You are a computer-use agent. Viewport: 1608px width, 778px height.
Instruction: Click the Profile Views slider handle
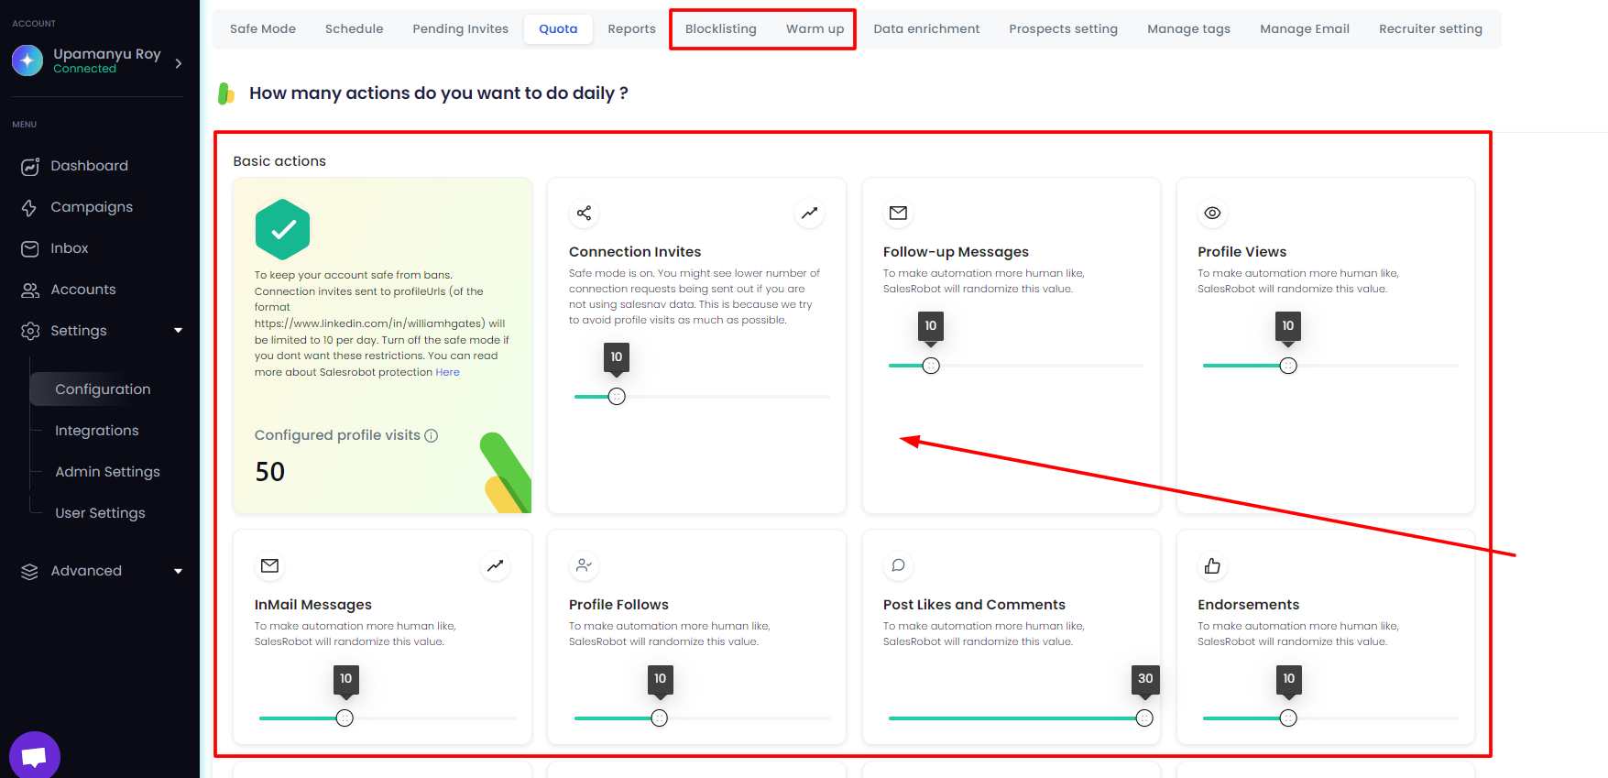tap(1288, 366)
